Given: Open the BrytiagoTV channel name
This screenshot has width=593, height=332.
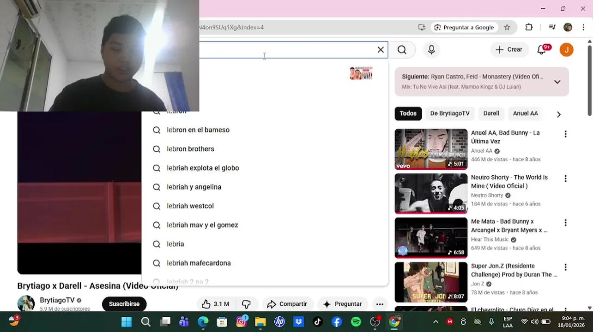Looking at the screenshot, I should tap(57, 300).
